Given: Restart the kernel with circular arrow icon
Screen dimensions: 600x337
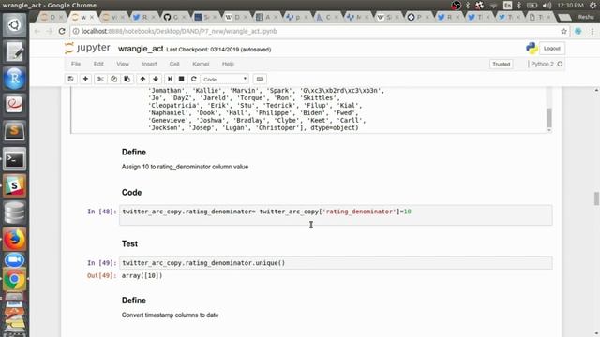Looking at the screenshot, I should (194, 79).
